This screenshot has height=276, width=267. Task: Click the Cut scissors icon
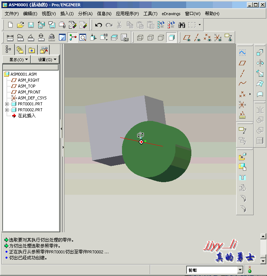coord(119,25)
